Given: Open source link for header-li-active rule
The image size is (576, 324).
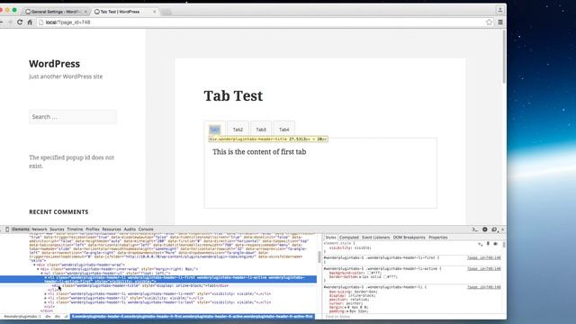Looking at the screenshot, I should (x=484, y=269).
